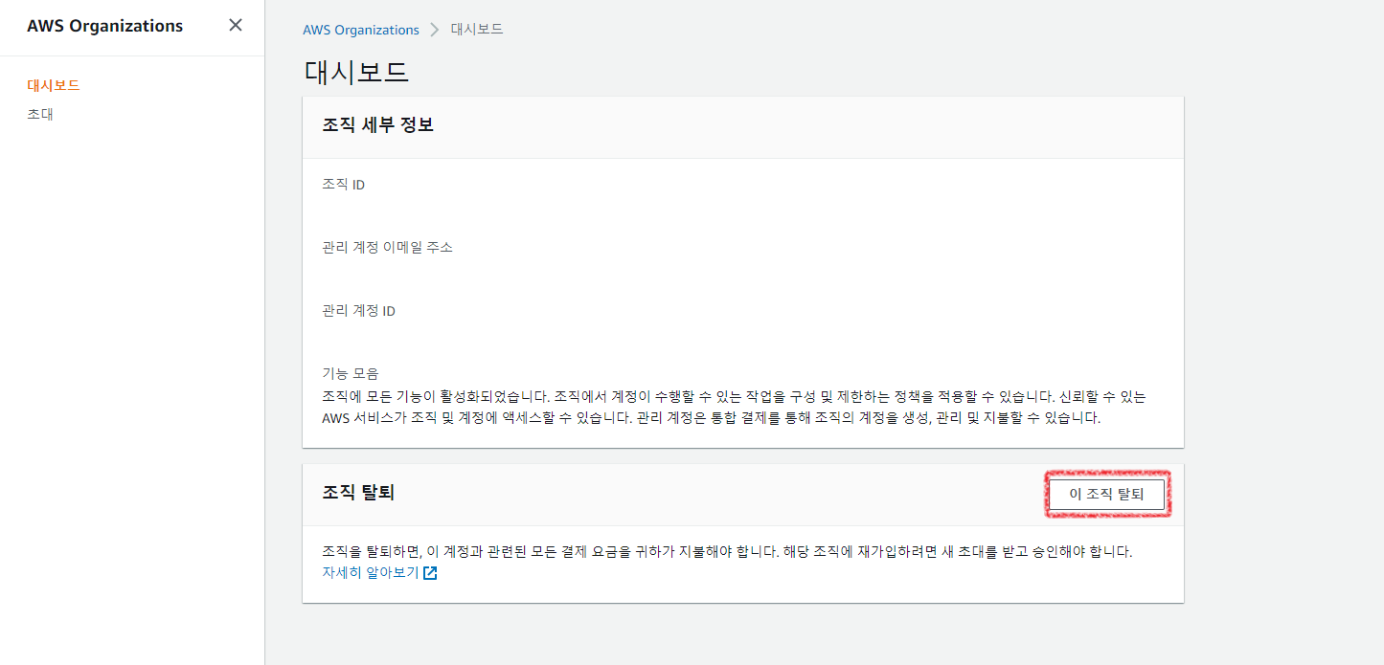Open the 초대 page from sidebar
The width and height of the screenshot is (1384, 665).
coord(40,114)
